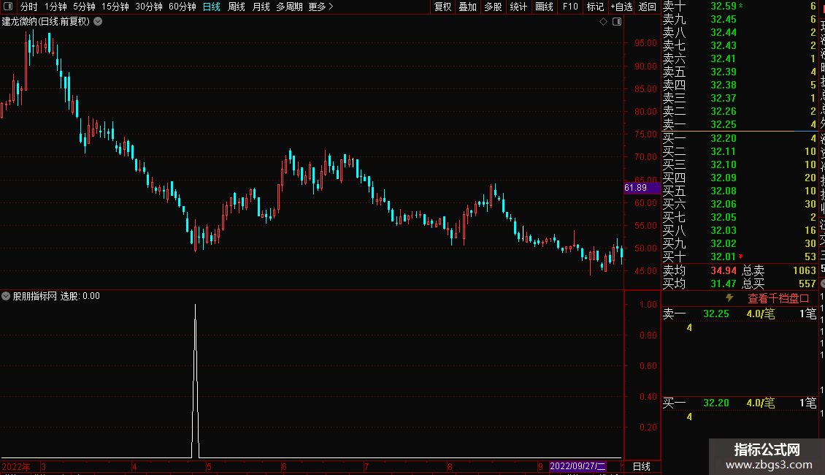
Task: Select buy price 32.20 in top 买一 row
Action: click(724, 139)
